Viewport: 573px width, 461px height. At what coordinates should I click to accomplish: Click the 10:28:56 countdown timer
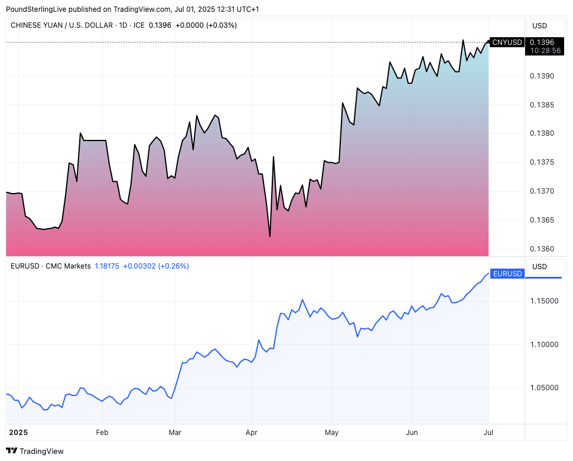tap(544, 51)
